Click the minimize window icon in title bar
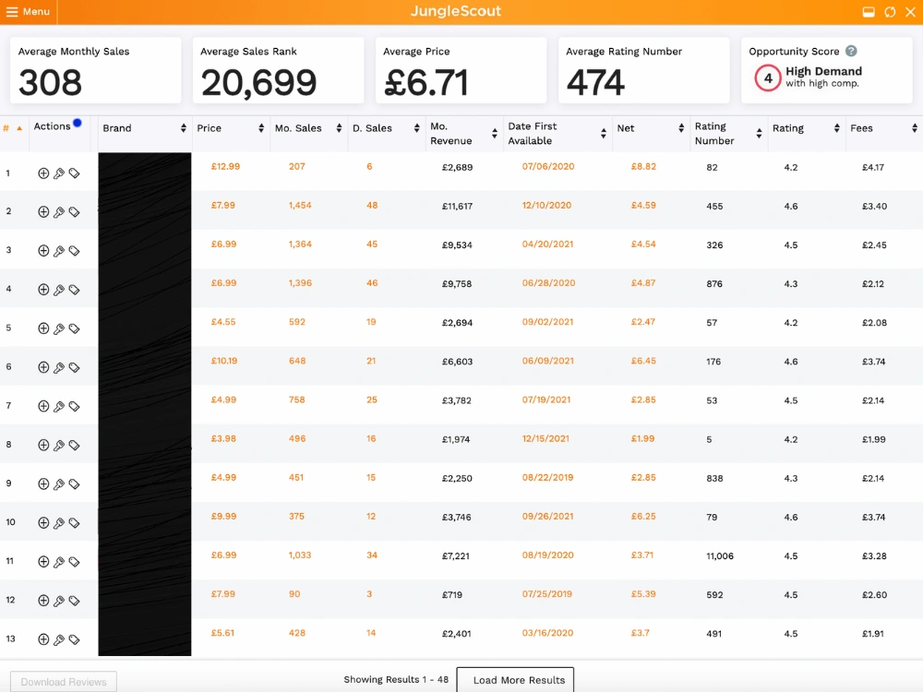This screenshot has width=923, height=692. 869,12
